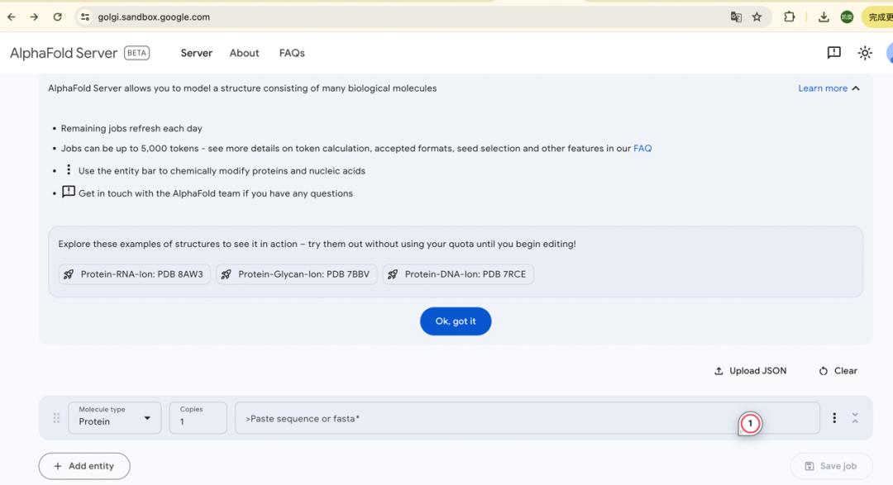Load the Protein-RNA-Ion PDB 8AW3 example
This screenshot has width=893, height=485.
(135, 274)
